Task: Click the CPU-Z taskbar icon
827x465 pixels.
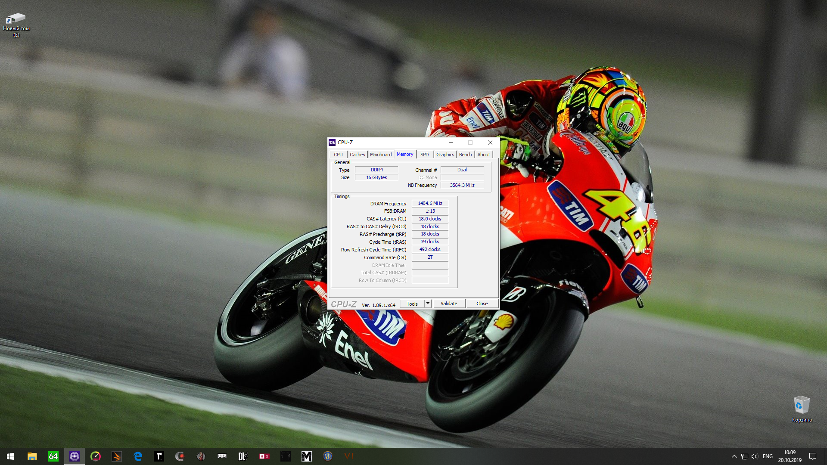Action: click(x=74, y=456)
